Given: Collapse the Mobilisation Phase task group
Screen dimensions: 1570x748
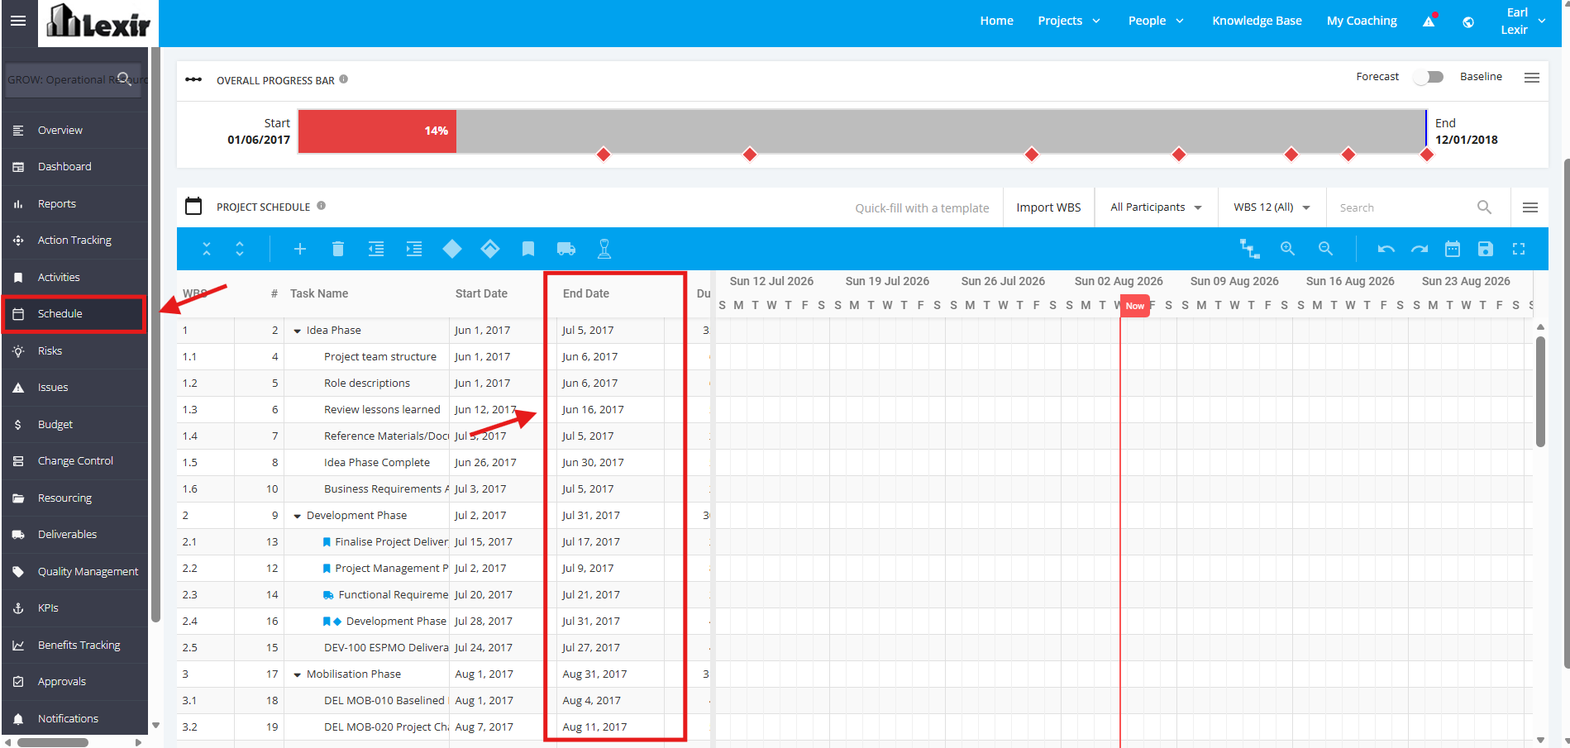Looking at the screenshot, I should click(x=298, y=674).
